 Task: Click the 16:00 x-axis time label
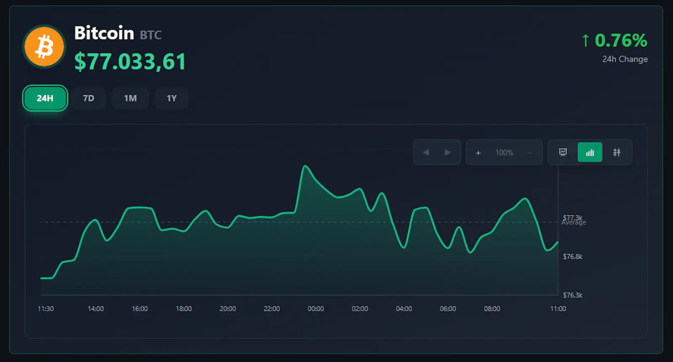point(140,309)
